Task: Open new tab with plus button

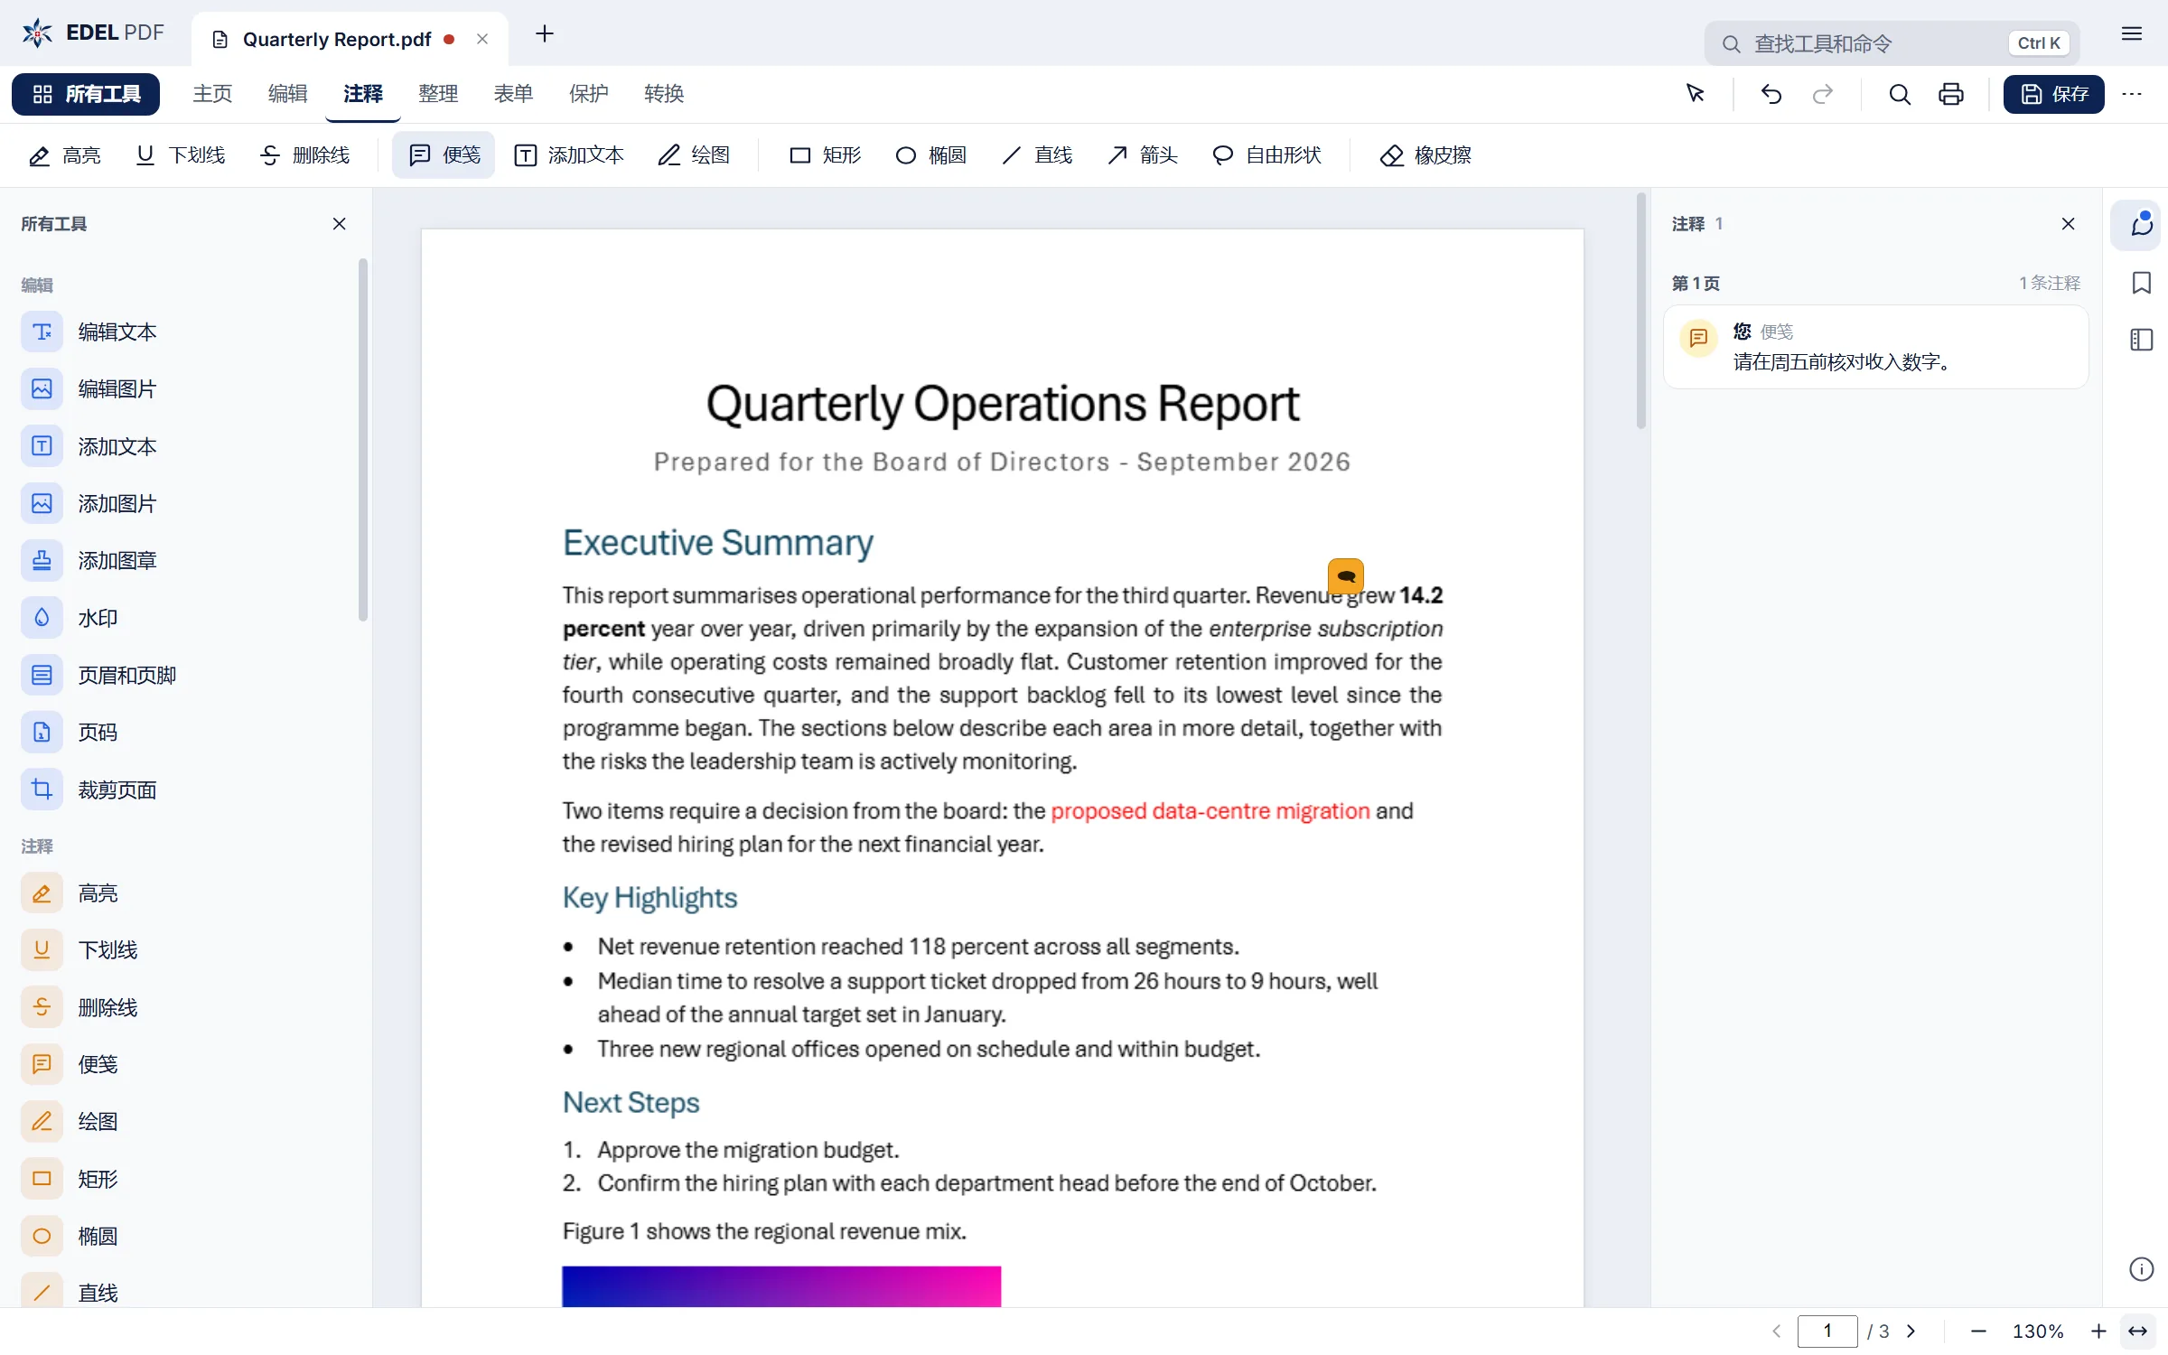Action: pyautogui.click(x=544, y=34)
